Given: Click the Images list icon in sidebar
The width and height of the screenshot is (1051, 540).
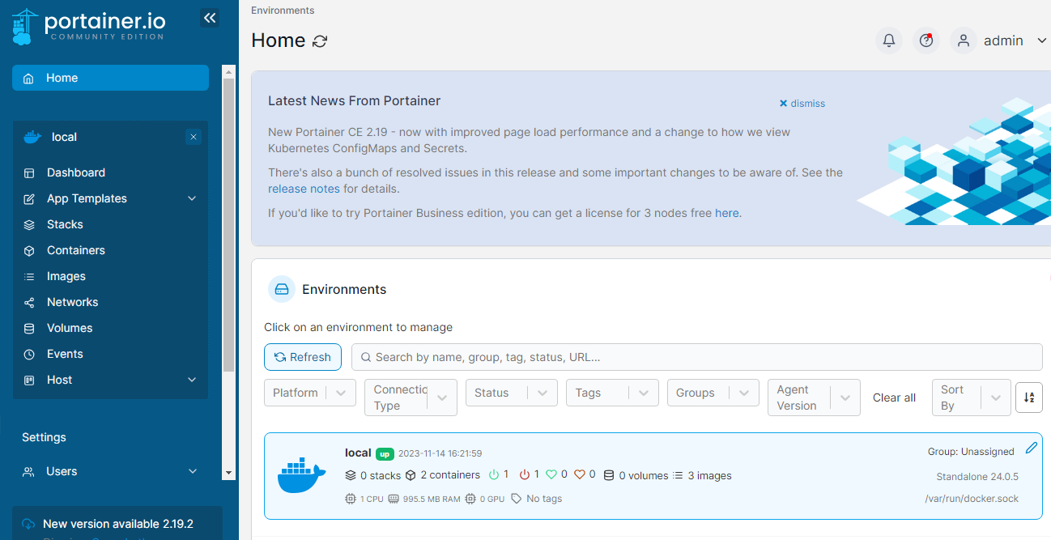Looking at the screenshot, I should click(x=29, y=276).
